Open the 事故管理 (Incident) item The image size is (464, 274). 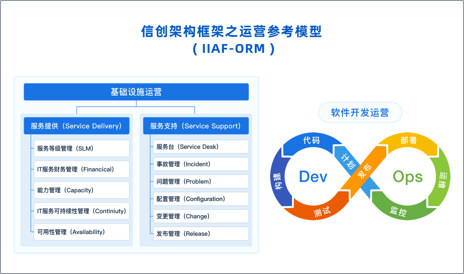click(201, 164)
